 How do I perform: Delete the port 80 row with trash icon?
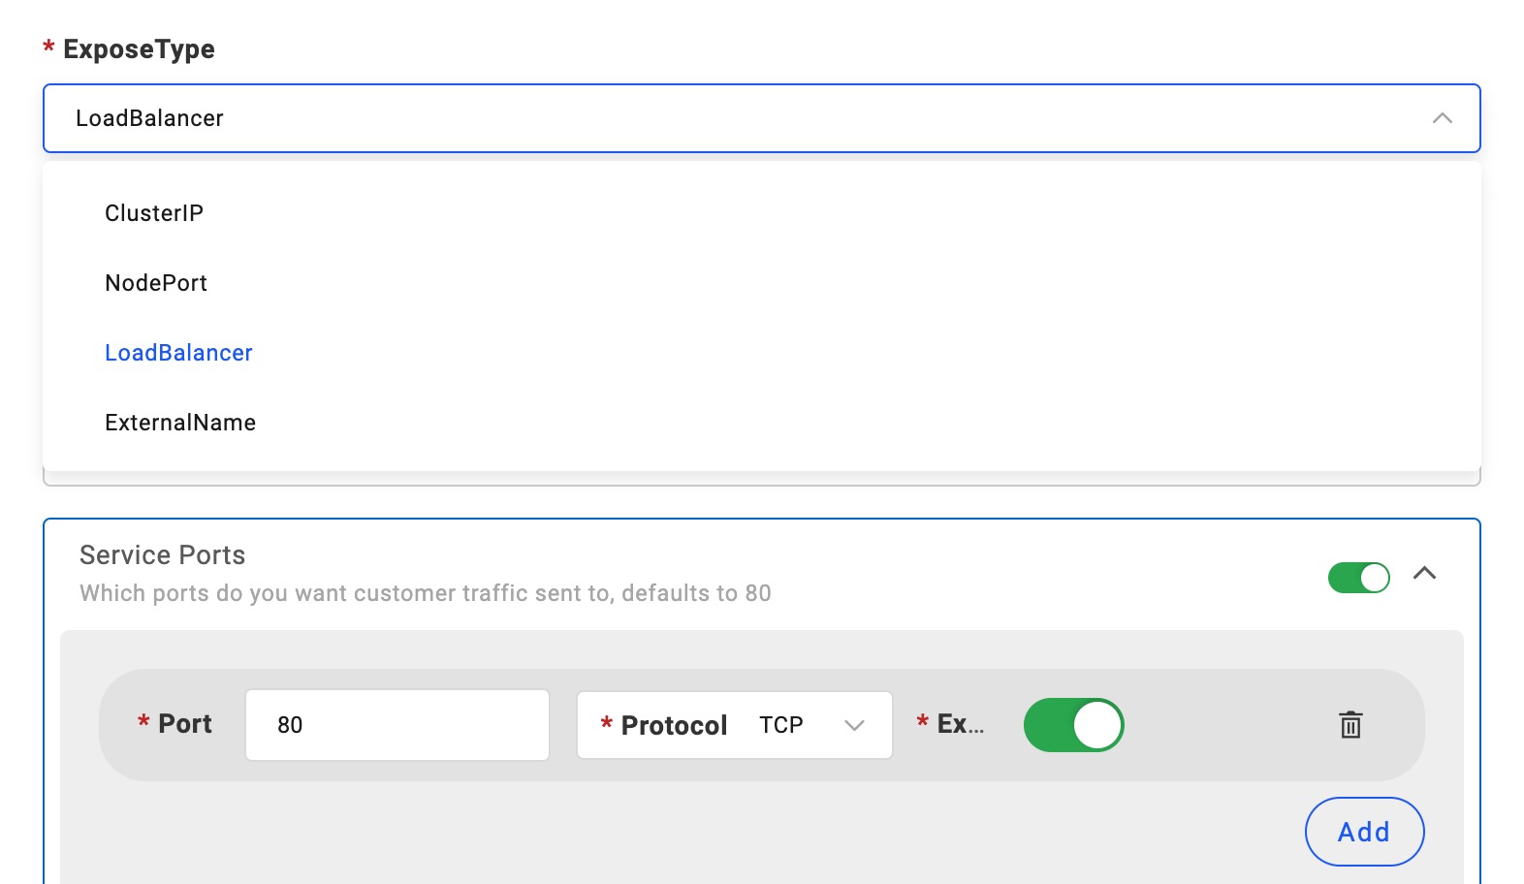point(1350,725)
